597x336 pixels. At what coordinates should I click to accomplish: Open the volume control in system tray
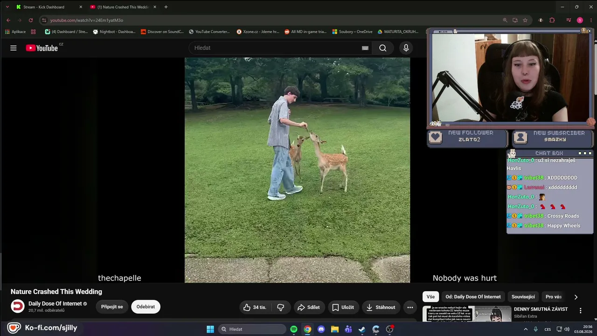[x=568, y=329]
